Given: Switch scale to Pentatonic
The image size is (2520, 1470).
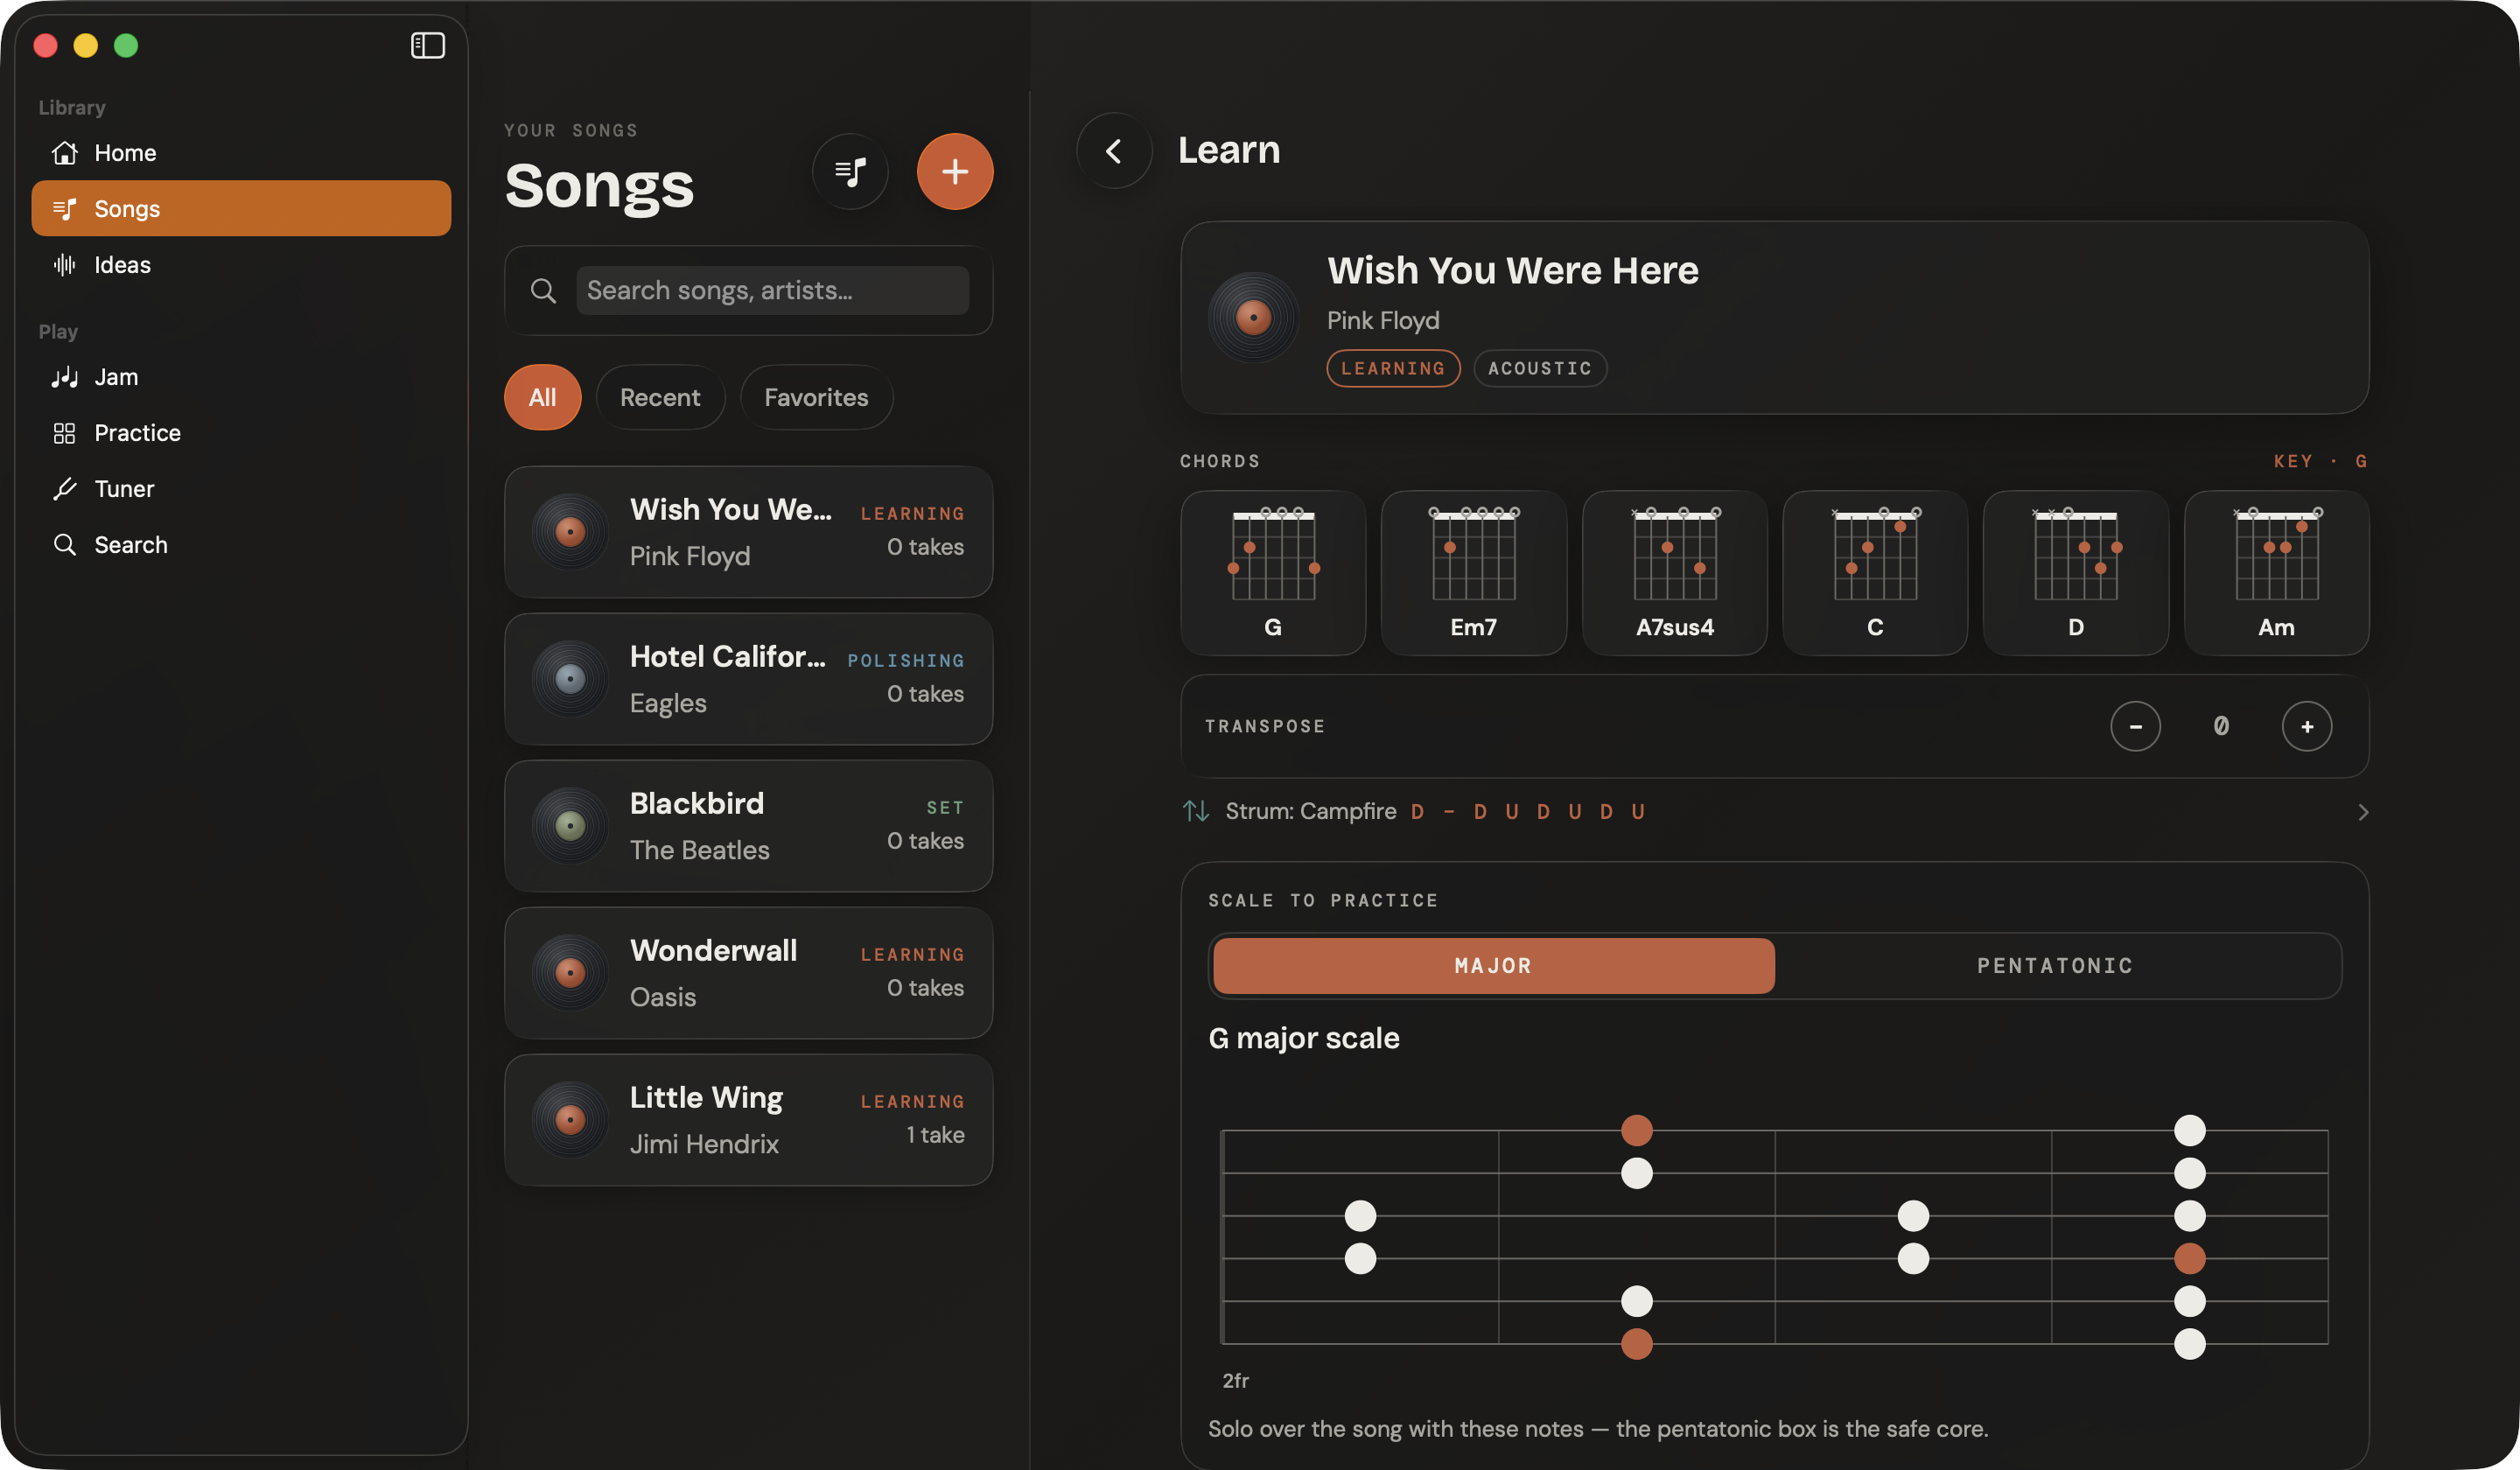Looking at the screenshot, I should tap(2056, 966).
